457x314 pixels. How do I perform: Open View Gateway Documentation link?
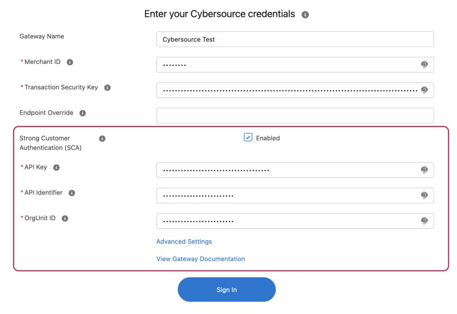pos(200,259)
